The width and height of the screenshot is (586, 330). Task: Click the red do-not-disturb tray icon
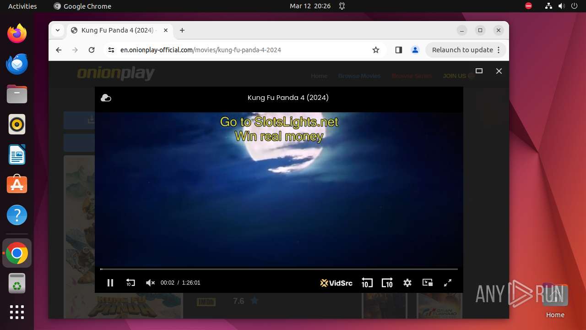pyautogui.click(x=529, y=6)
